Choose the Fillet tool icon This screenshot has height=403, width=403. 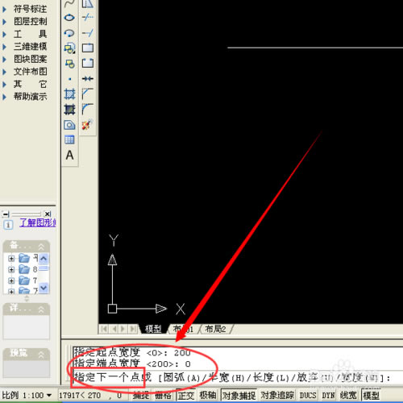(88, 110)
